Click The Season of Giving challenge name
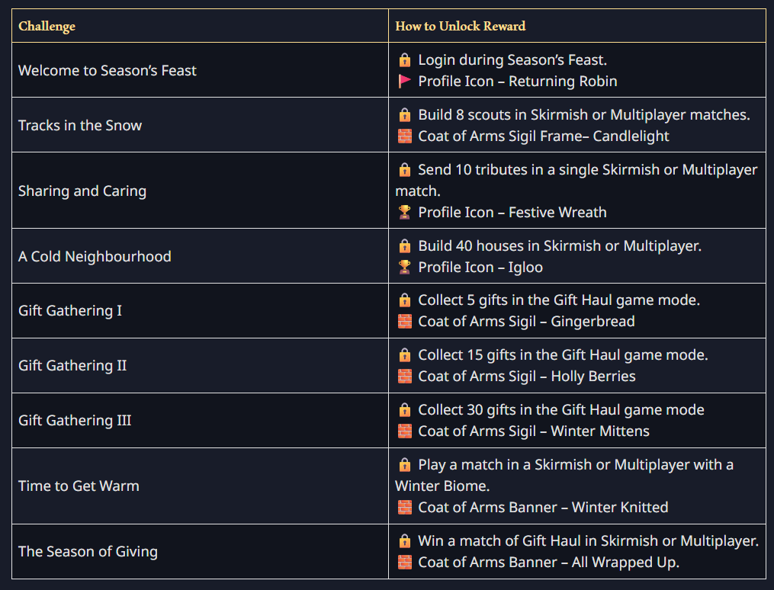The height and width of the screenshot is (590, 774). (88, 551)
